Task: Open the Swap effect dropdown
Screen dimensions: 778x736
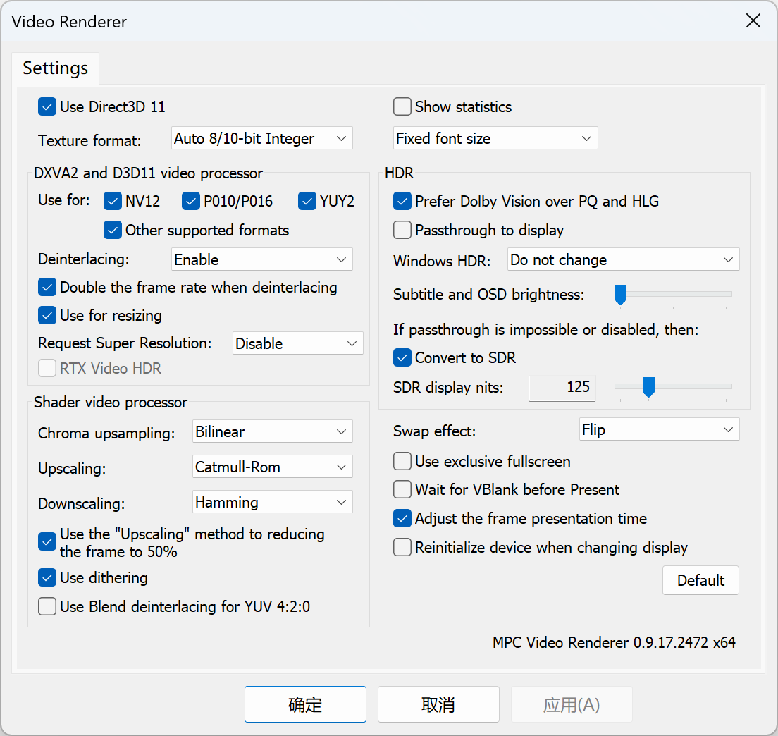Action: point(658,430)
